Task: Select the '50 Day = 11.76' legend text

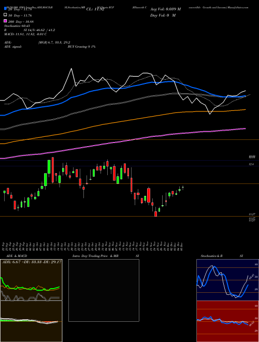Action: click(20, 15)
